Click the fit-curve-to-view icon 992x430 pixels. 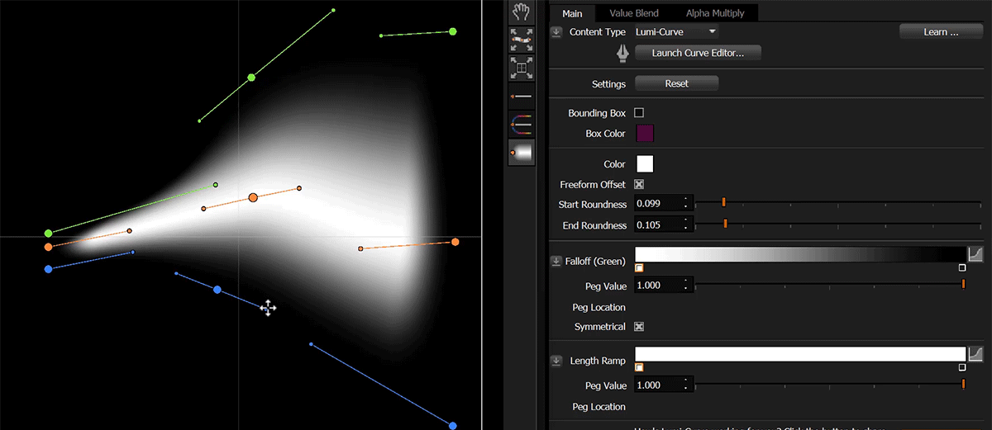pos(521,38)
